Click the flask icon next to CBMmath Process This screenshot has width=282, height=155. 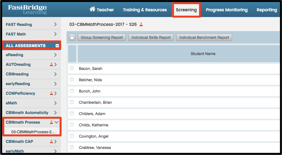[51, 122]
